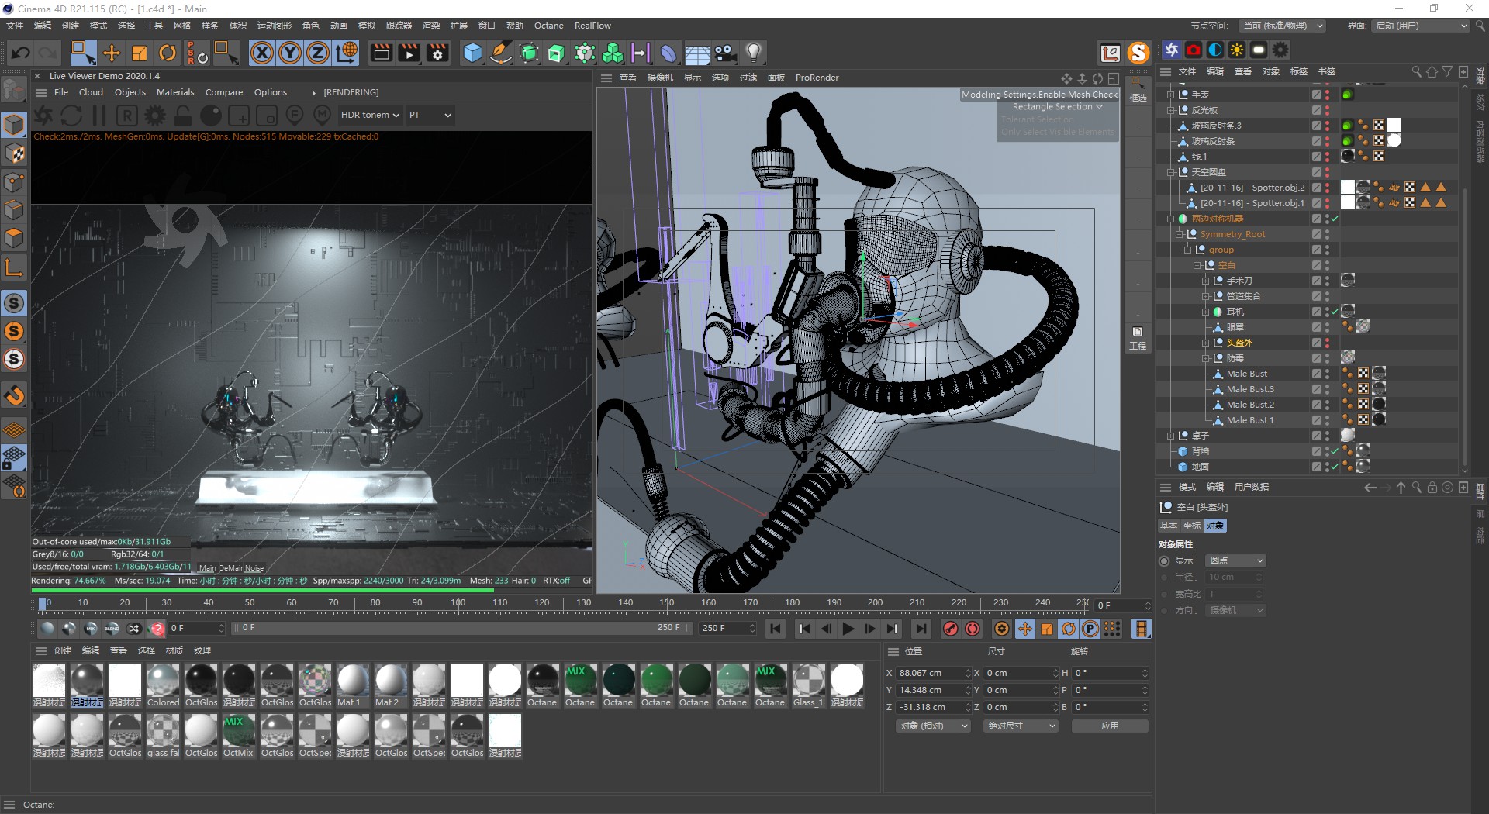Add a light object with the bulb icon
Viewport: 1489px width, 814px height.
coord(753,53)
